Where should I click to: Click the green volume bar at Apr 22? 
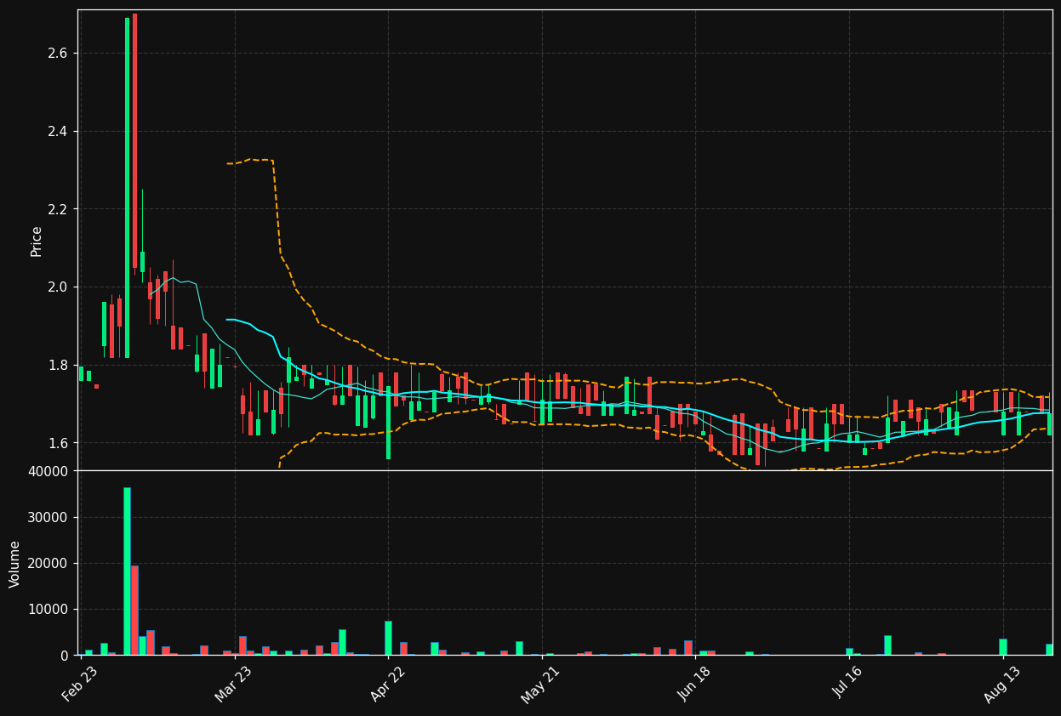pos(388,638)
